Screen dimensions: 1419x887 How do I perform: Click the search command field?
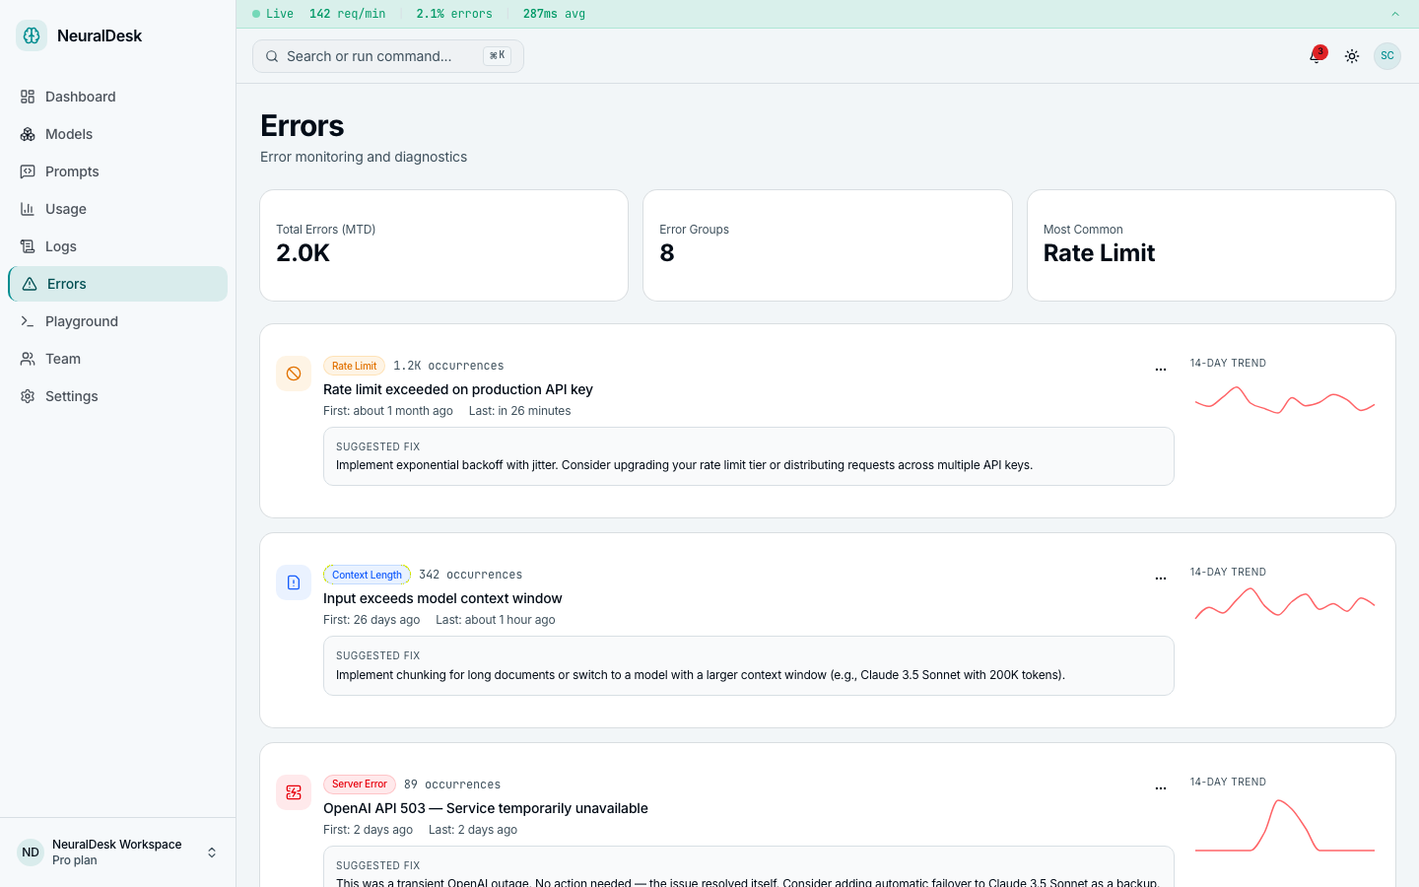pos(387,56)
